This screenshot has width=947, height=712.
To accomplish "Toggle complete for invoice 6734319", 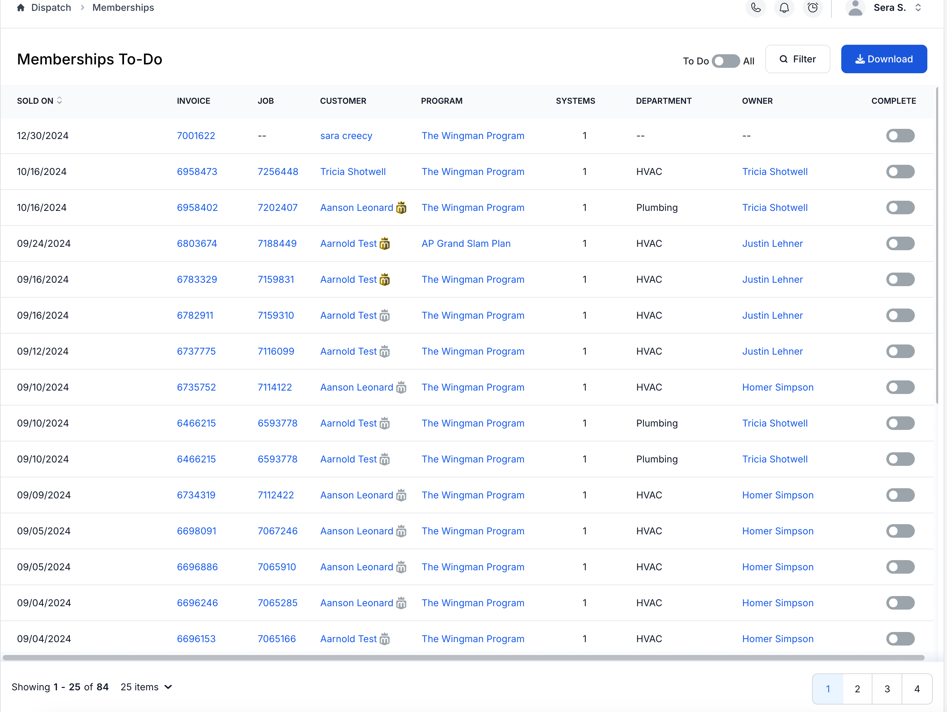I will point(900,495).
